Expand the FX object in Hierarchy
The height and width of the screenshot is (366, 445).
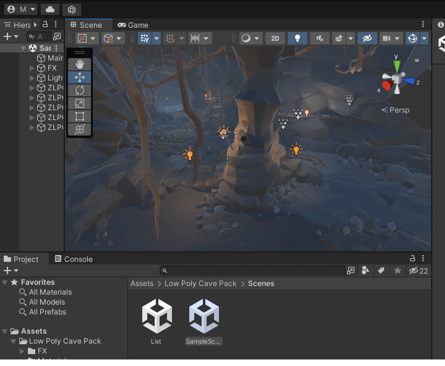[32, 68]
